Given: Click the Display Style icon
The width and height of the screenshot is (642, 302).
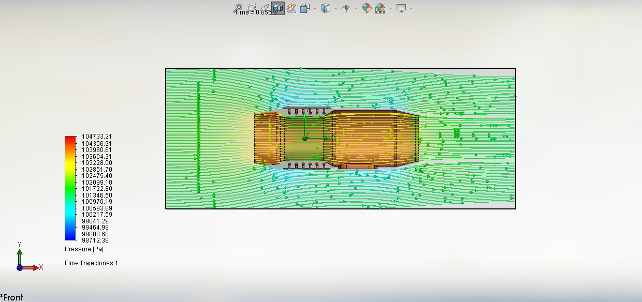Looking at the screenshot, I should tap(326, 8).
